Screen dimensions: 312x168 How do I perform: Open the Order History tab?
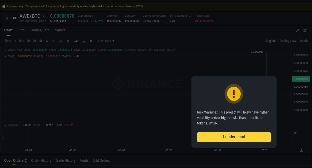pyautogui.click(x=41, y=161)
